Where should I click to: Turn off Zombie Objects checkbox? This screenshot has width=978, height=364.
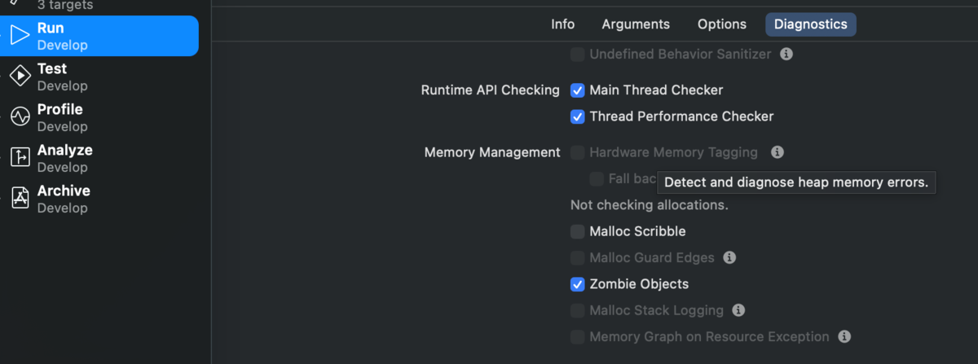pyautogui.click(x=577, y=284)
